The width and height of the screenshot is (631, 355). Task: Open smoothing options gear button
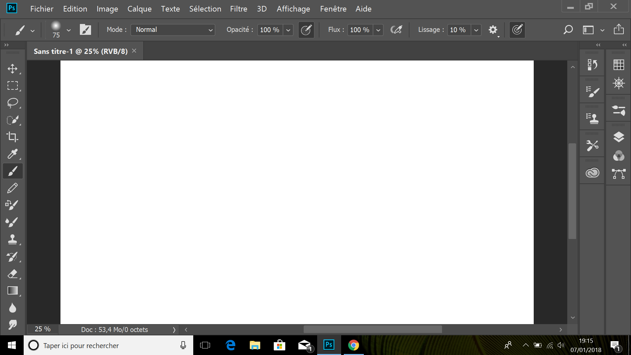pyautogui.click(x=493, y=30)
